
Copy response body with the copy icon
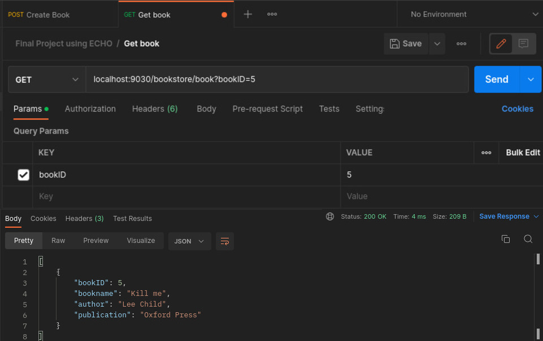point(506,239)
